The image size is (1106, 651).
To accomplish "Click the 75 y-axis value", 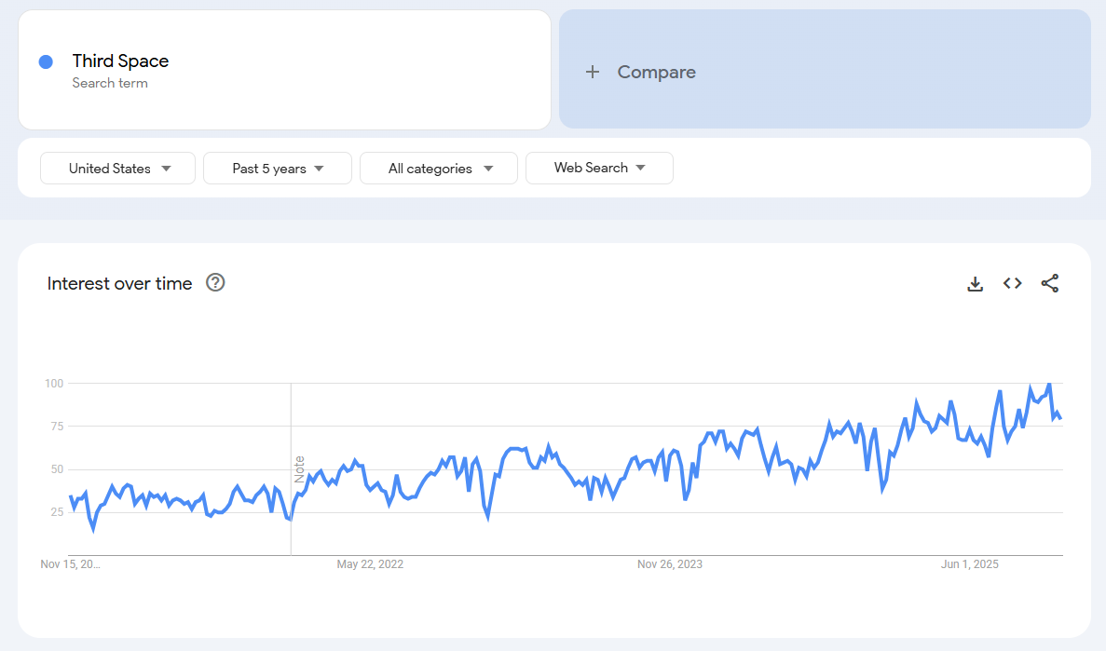I will (x=57, y=426).
